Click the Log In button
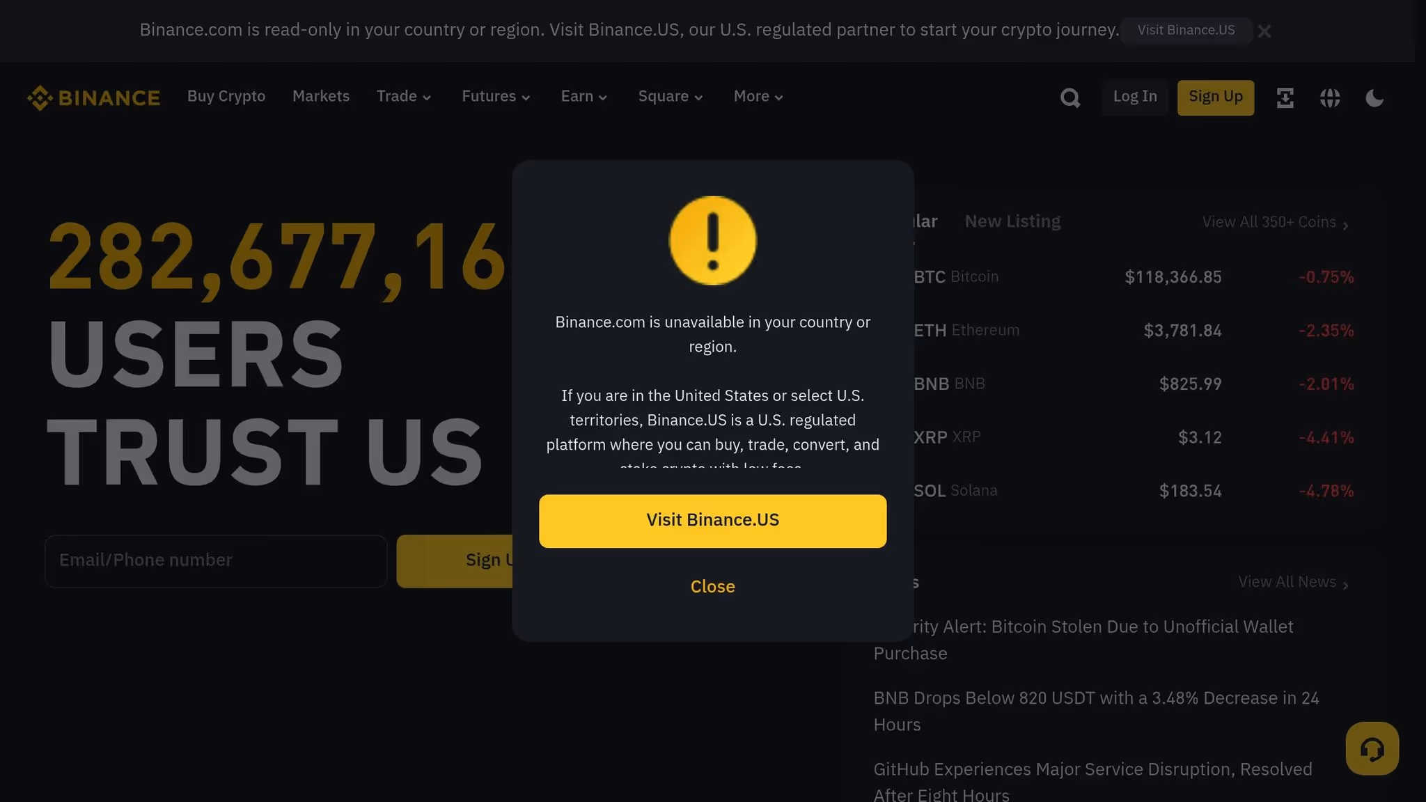 coord(1134,97)
